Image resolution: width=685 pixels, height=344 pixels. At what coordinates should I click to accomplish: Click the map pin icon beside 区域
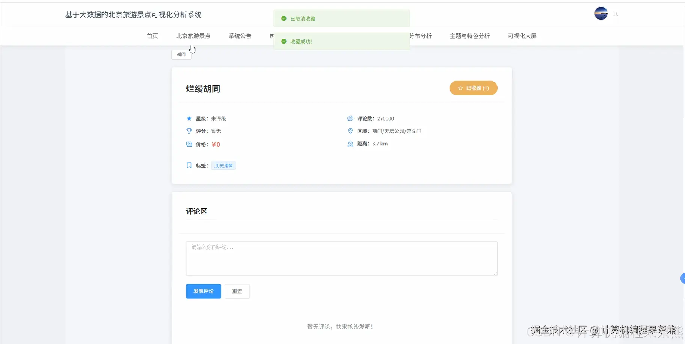coord(350,131)
